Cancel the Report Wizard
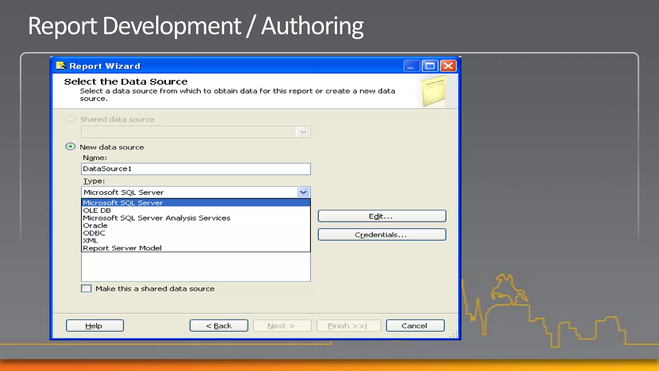Image resolution: width=659 pixels, height=371 pixels. 415,326
